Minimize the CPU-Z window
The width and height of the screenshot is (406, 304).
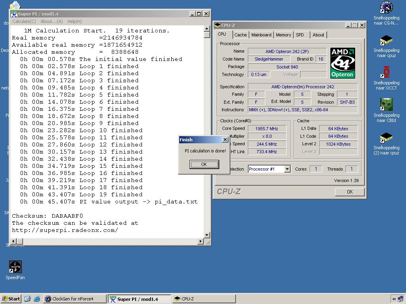tap(348, 25)
